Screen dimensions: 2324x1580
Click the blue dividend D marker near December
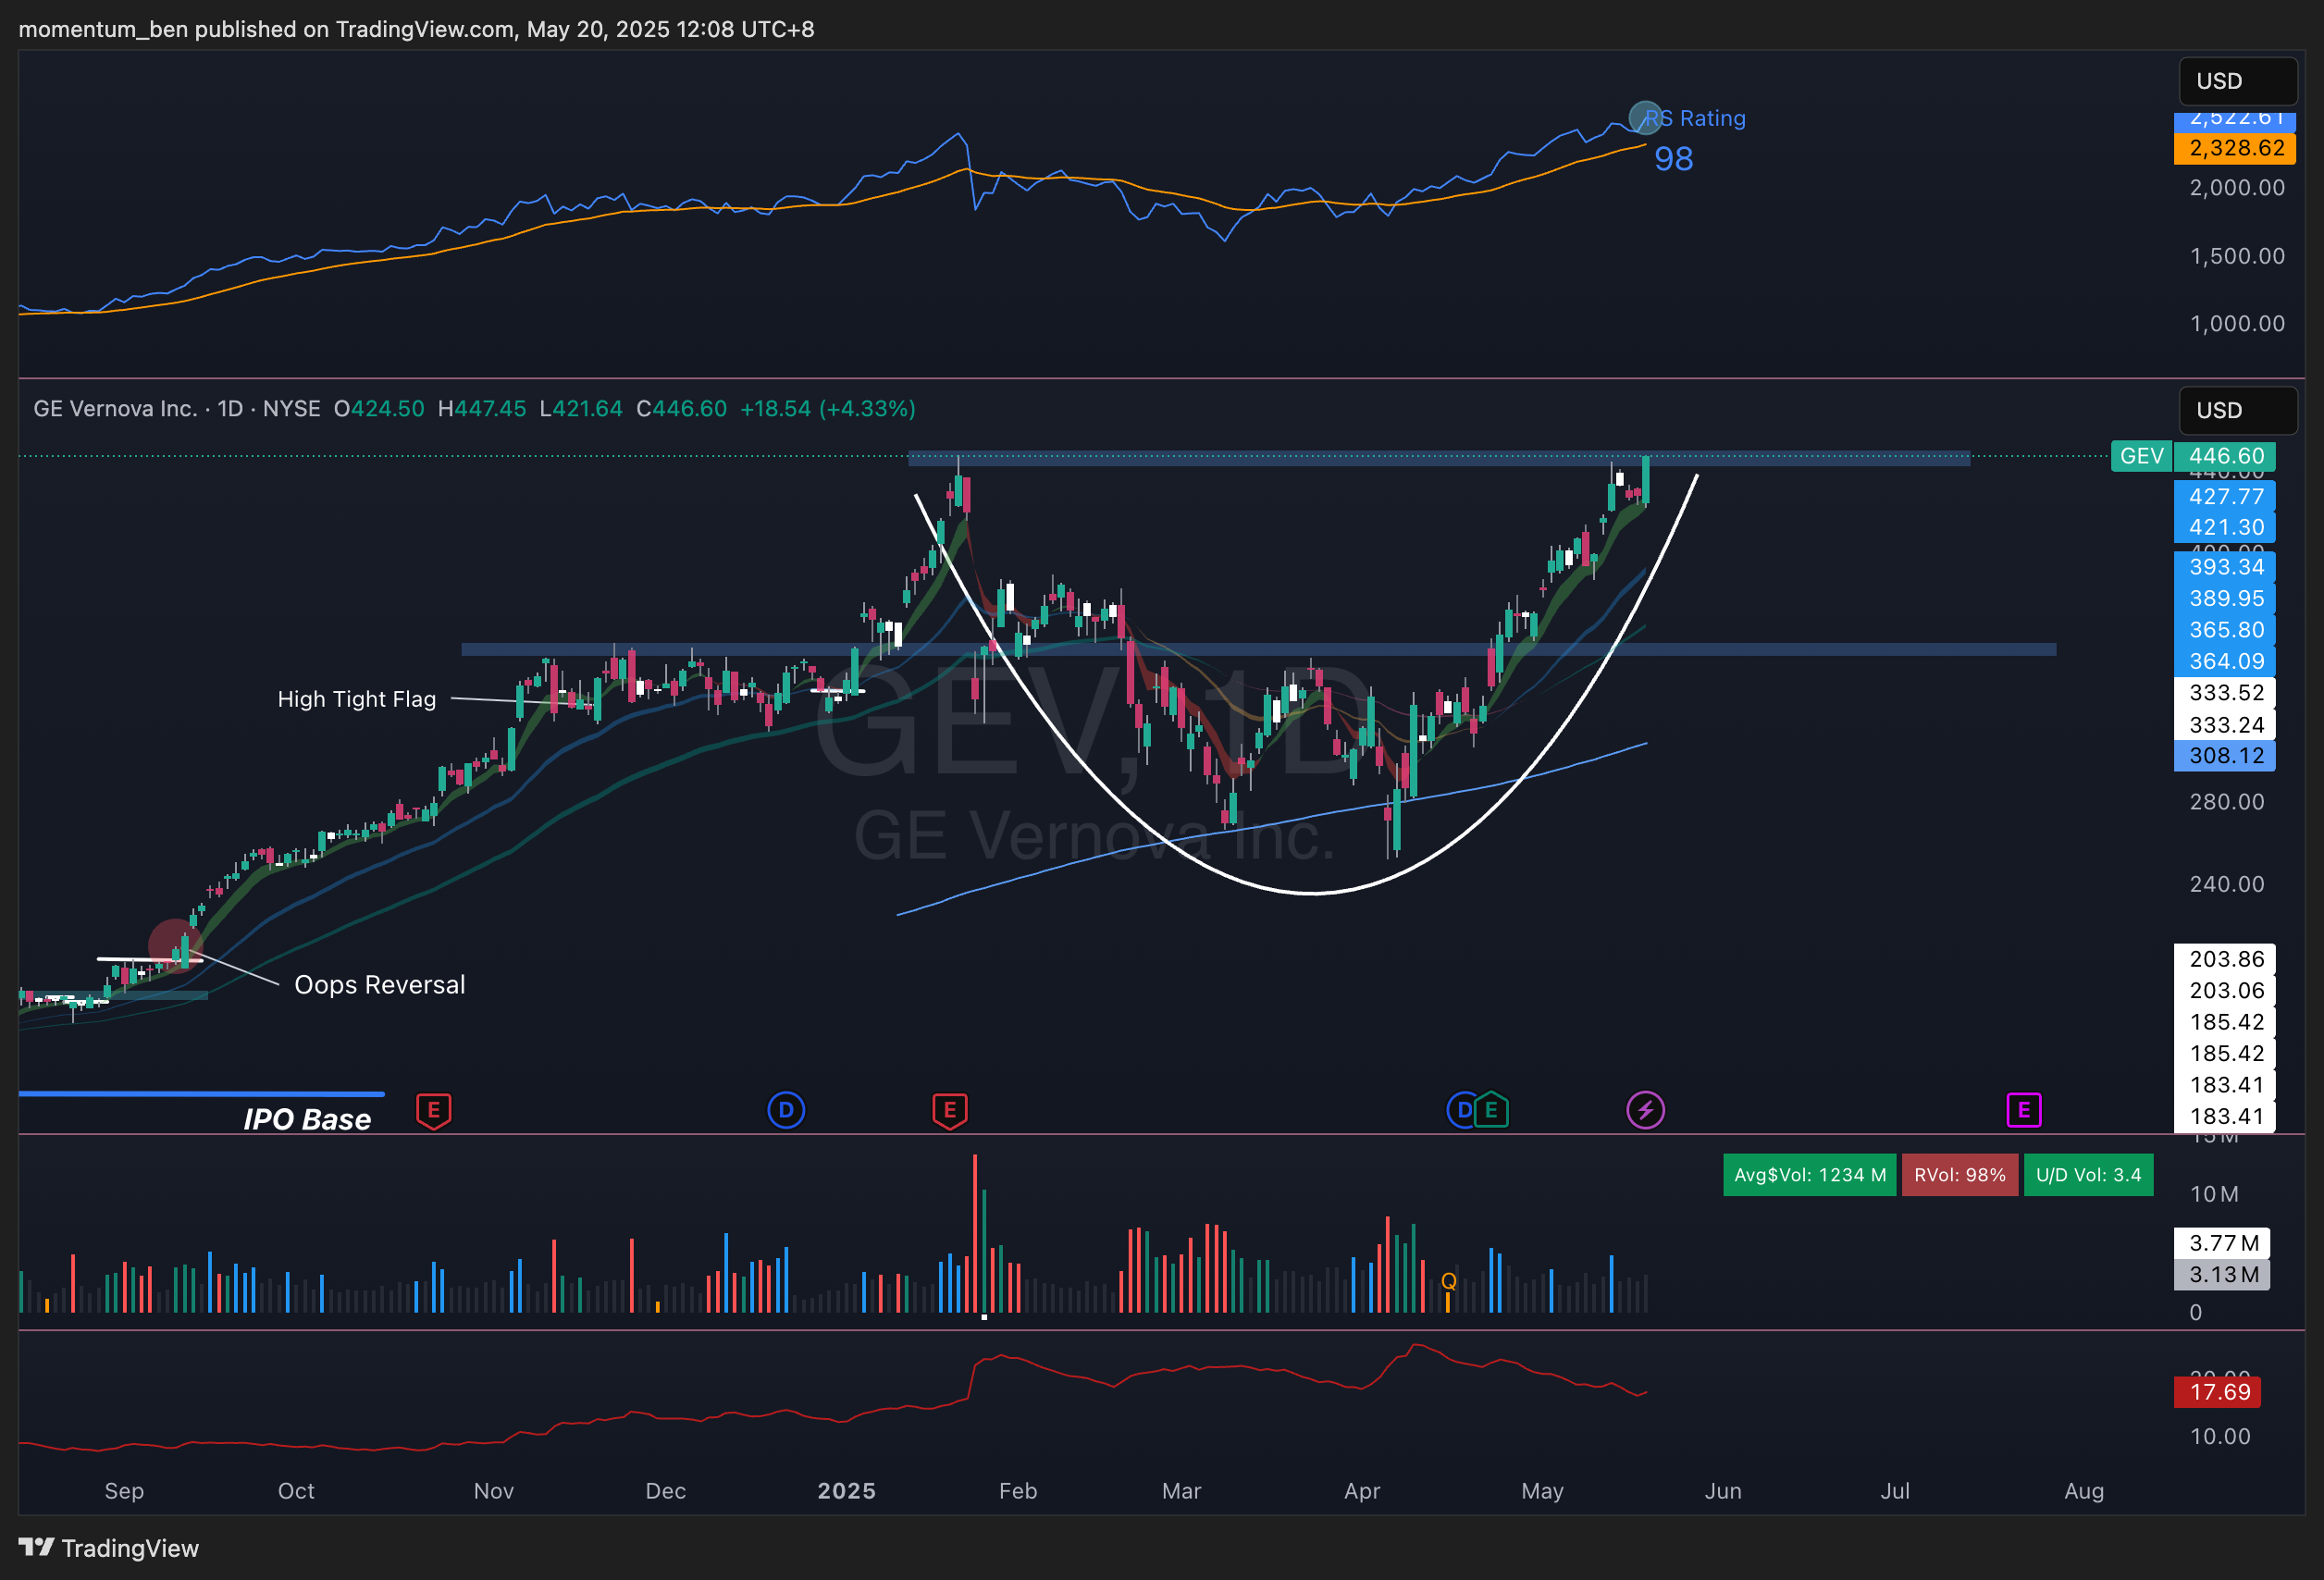pos(786,1110)
